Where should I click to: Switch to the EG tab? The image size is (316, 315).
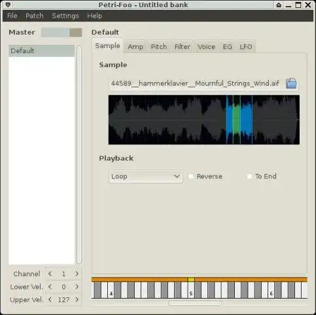click(227, 47)
